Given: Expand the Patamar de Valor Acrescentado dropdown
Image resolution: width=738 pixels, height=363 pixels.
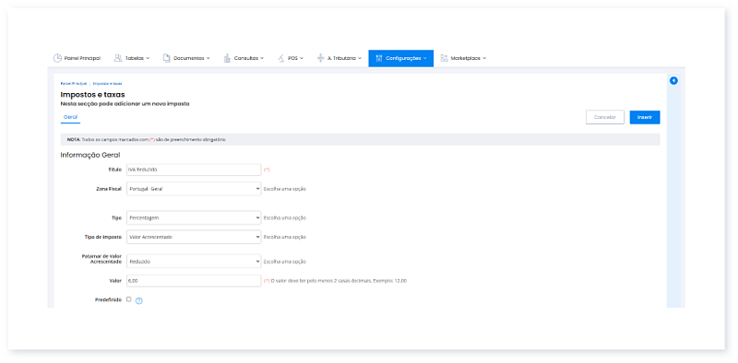Looking at the screenshot, I should [x=194, y=262].
